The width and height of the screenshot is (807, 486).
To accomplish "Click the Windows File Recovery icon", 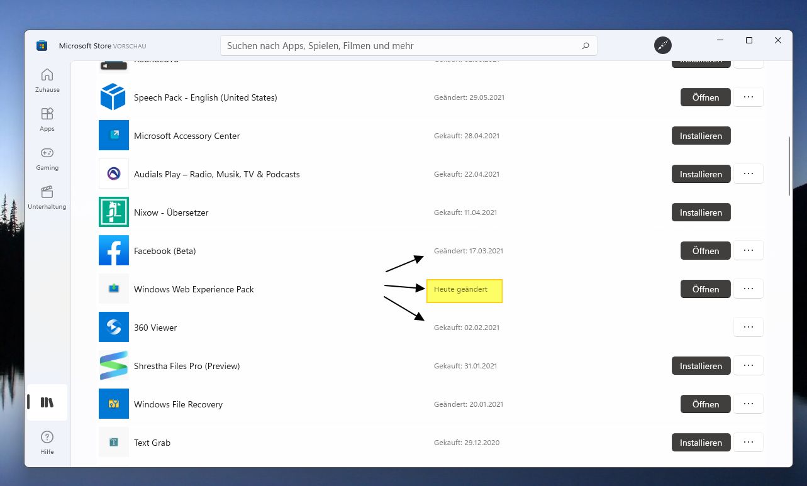I will (x=114, y=404).
